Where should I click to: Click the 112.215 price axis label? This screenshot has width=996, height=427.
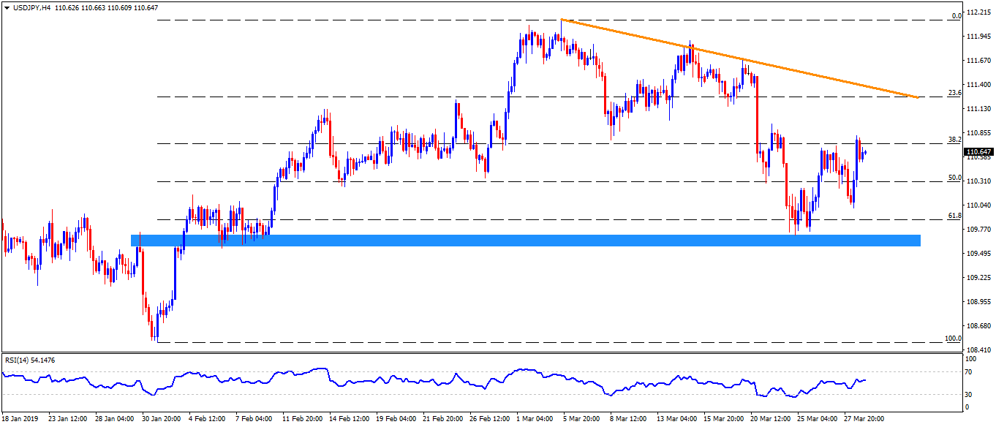pyautogui.click(x=979, y=12)
